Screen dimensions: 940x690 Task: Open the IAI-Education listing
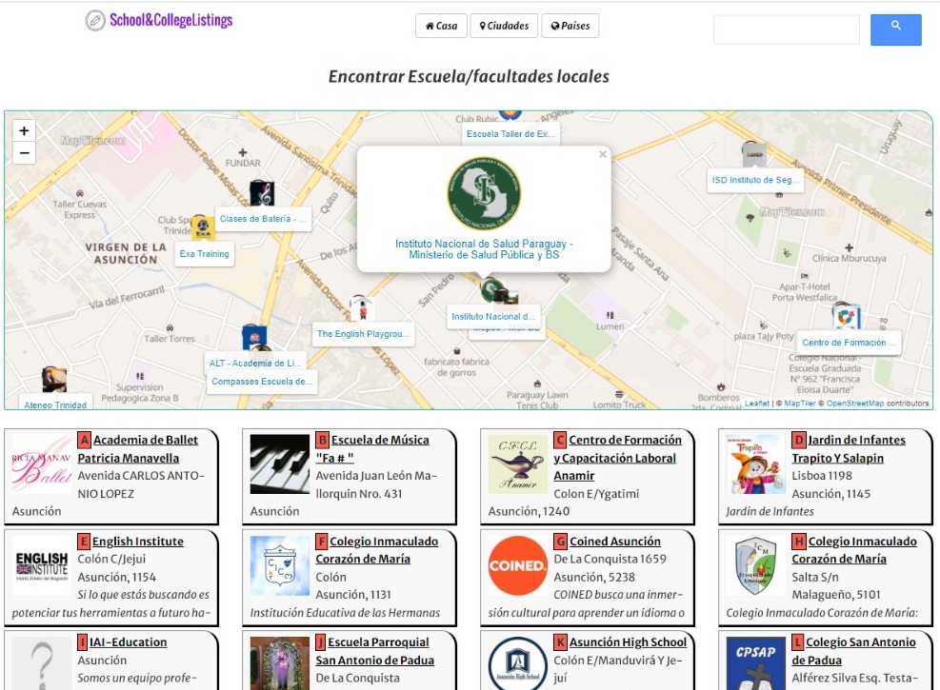tap(129, 642)
